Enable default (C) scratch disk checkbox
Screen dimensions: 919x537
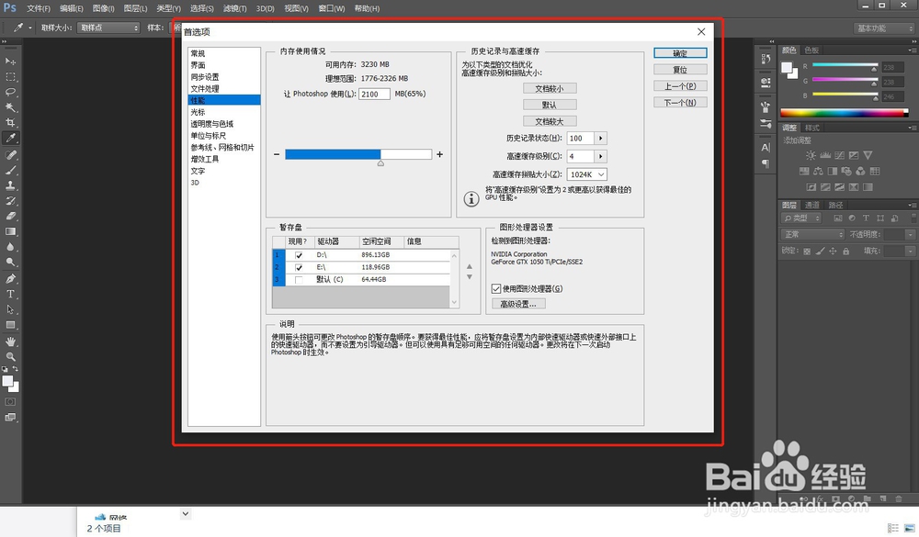(x=299, y=280)
